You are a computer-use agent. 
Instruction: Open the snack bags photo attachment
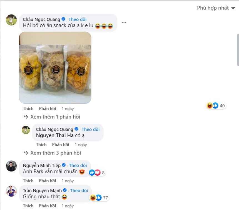tap(54, 67)
